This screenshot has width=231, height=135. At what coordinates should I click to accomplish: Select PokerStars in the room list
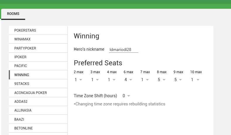(38, 30)
